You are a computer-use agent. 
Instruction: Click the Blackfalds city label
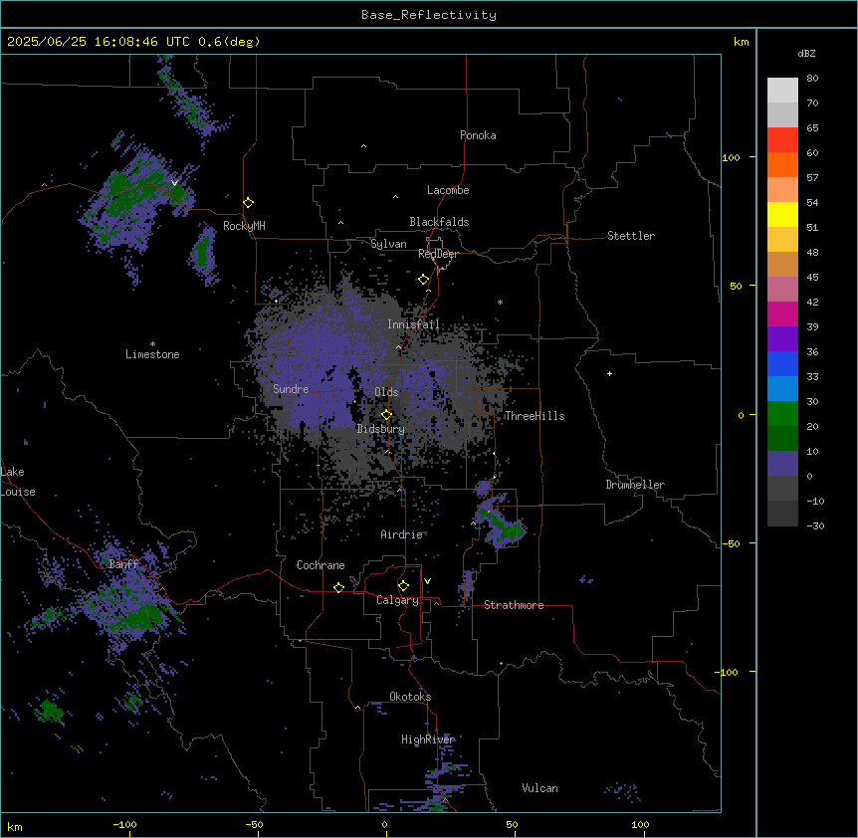[439, 222]
